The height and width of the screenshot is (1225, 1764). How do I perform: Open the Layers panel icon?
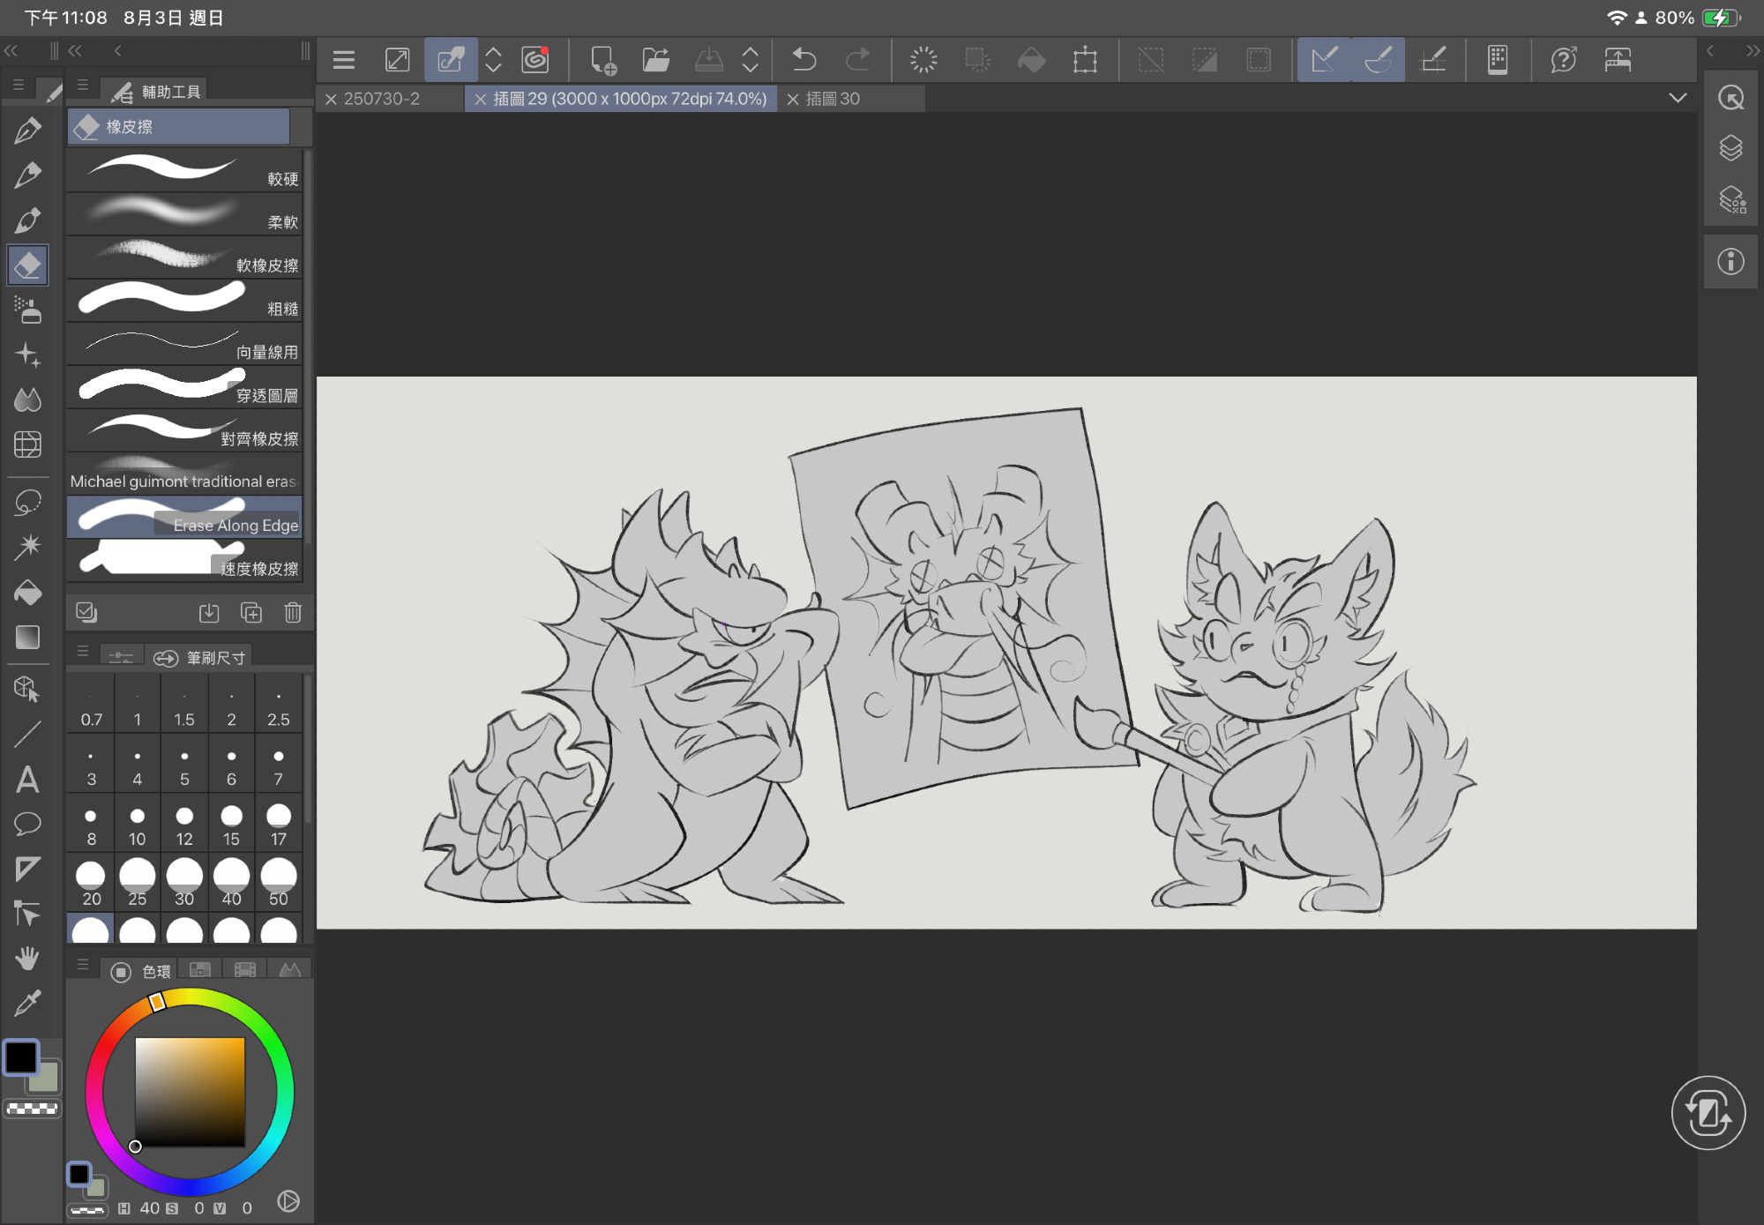click(1730, 148)
